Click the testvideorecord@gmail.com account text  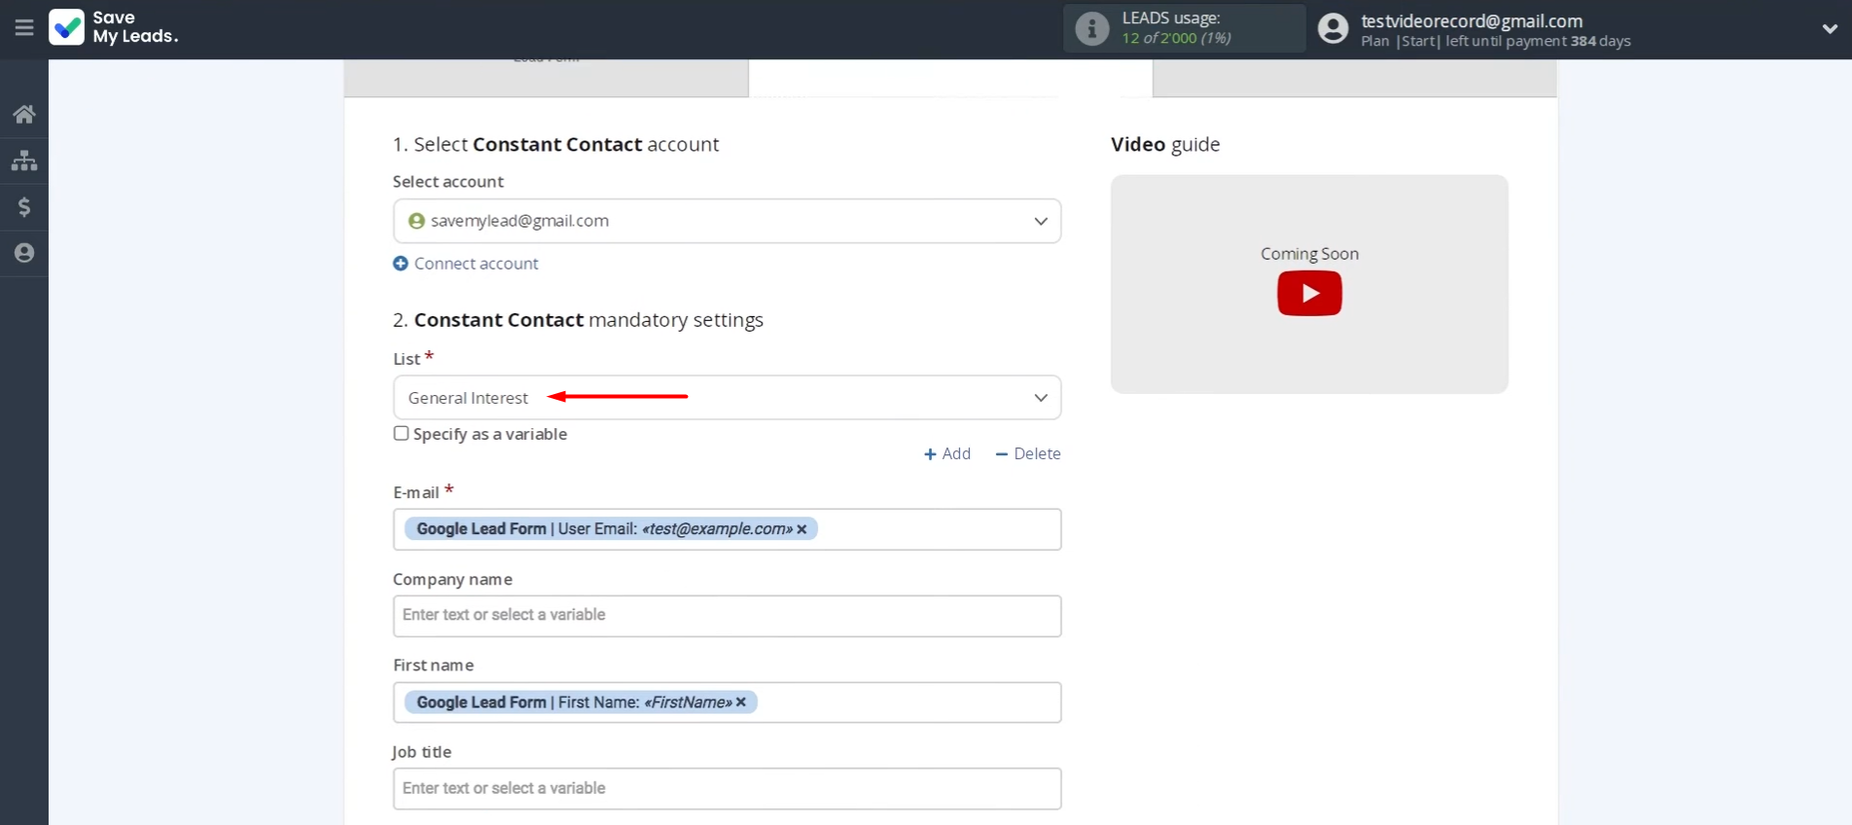[1471, 20]
